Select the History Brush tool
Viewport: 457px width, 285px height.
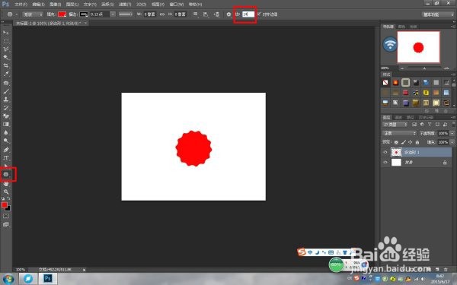point(6,108)
